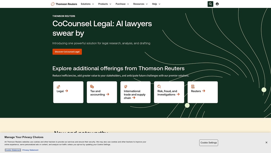This screenshot has width=271, height=153.
Task: Click the arrow after supply chain
Action: (x=134, y=98)
